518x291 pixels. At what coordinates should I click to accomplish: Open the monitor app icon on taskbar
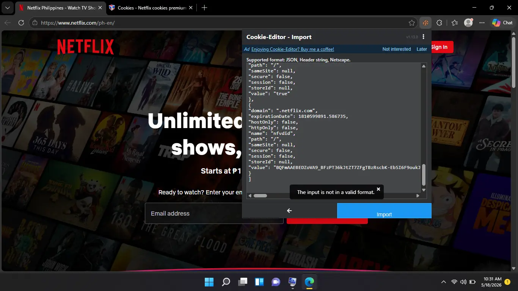[292, 282]
